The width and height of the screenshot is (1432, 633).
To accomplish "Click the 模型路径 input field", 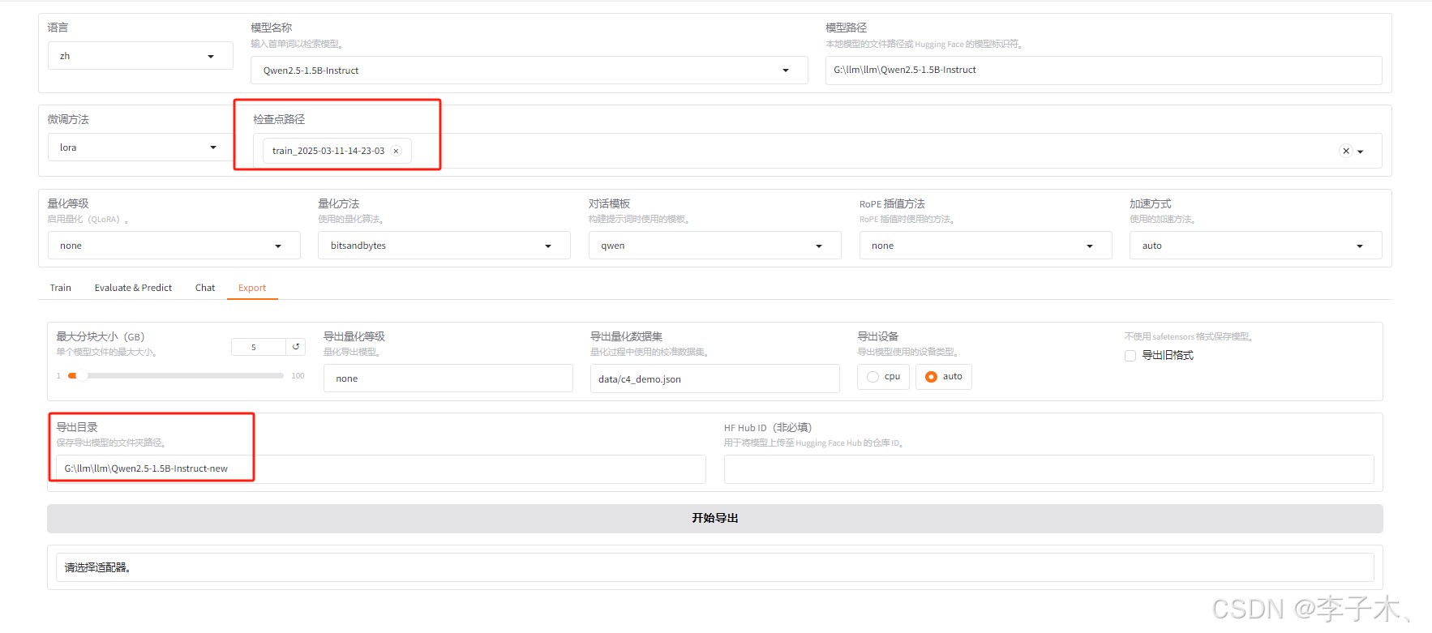I will click(1104, 71).
